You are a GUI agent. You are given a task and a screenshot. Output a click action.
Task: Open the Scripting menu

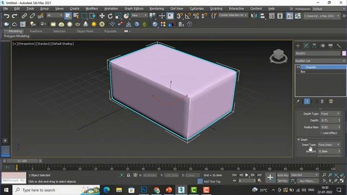pyautogui.click(x=216, y=9)
